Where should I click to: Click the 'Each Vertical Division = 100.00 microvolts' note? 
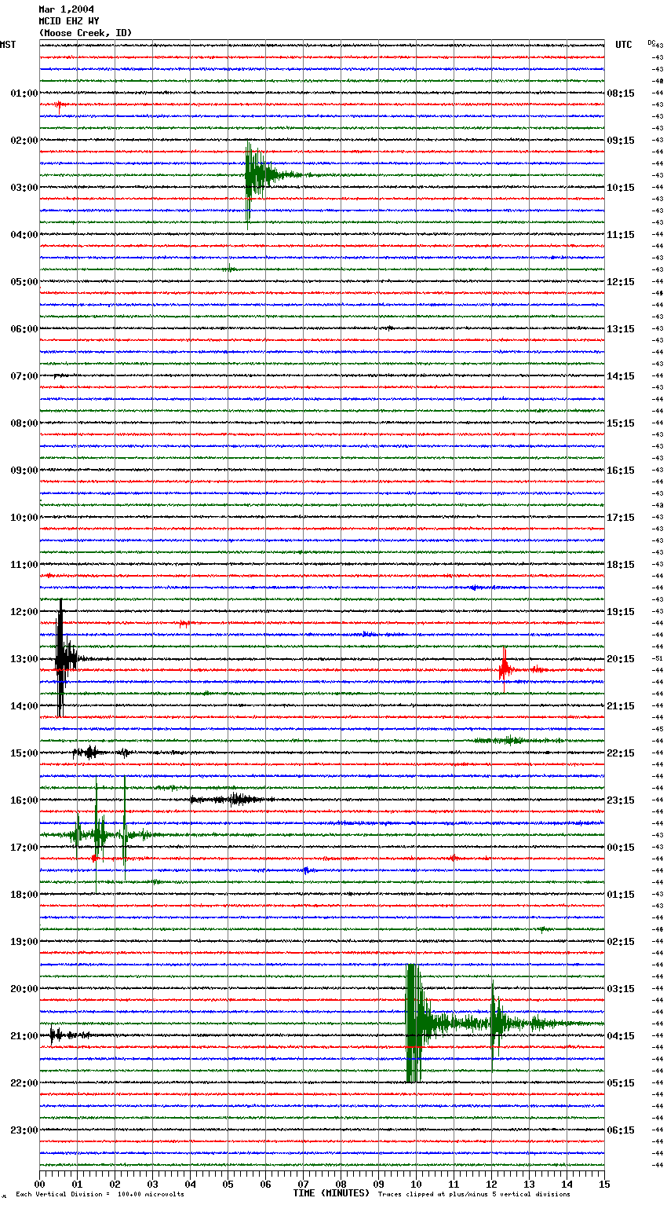[x=100, y=1194]
